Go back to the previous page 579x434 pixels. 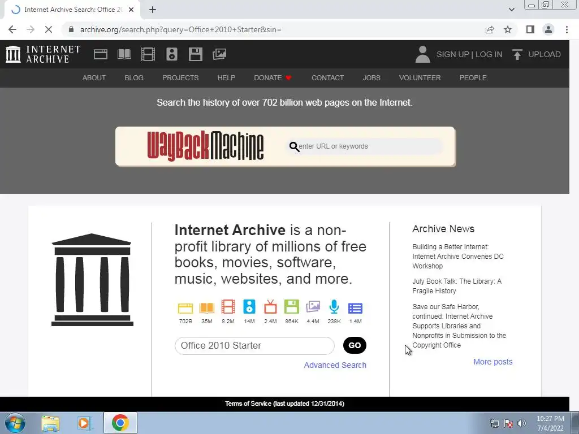(x=12, y=29)
